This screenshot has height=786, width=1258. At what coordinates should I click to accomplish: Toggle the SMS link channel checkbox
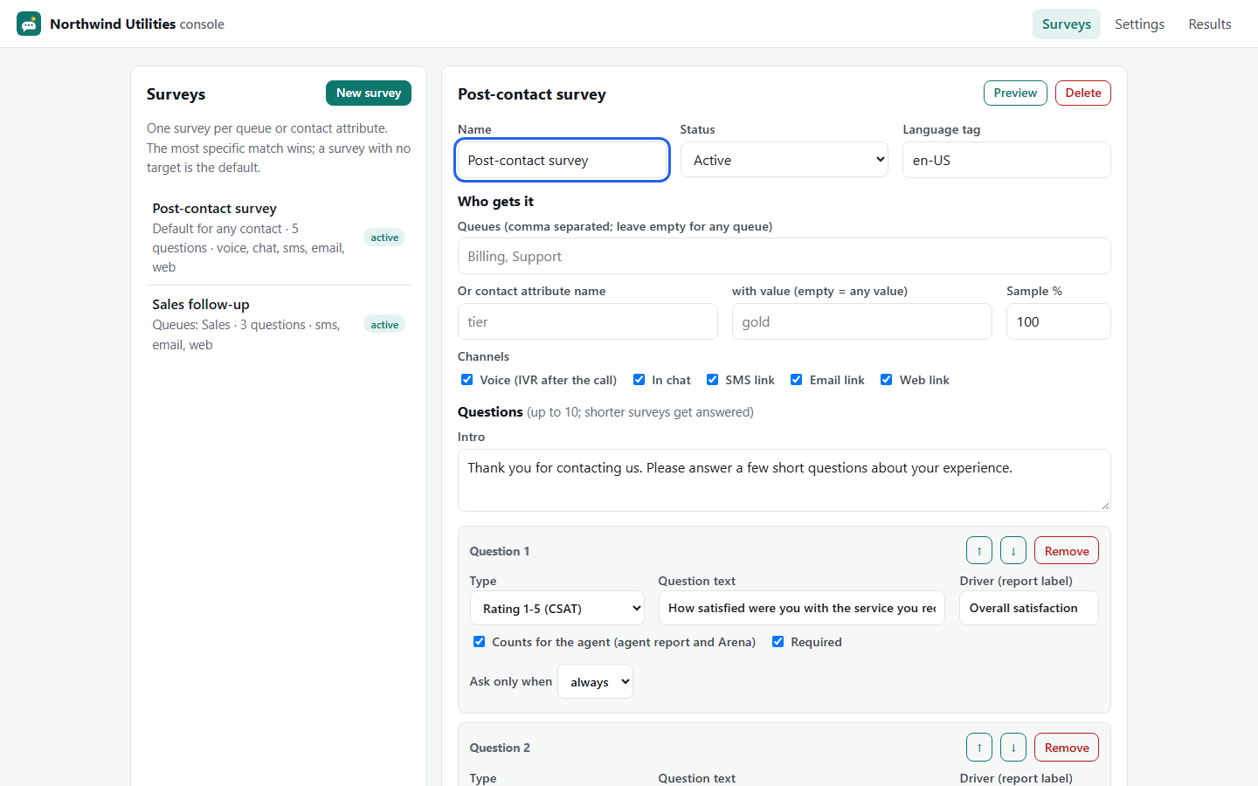pyautogui.click(x=713, y=380)
